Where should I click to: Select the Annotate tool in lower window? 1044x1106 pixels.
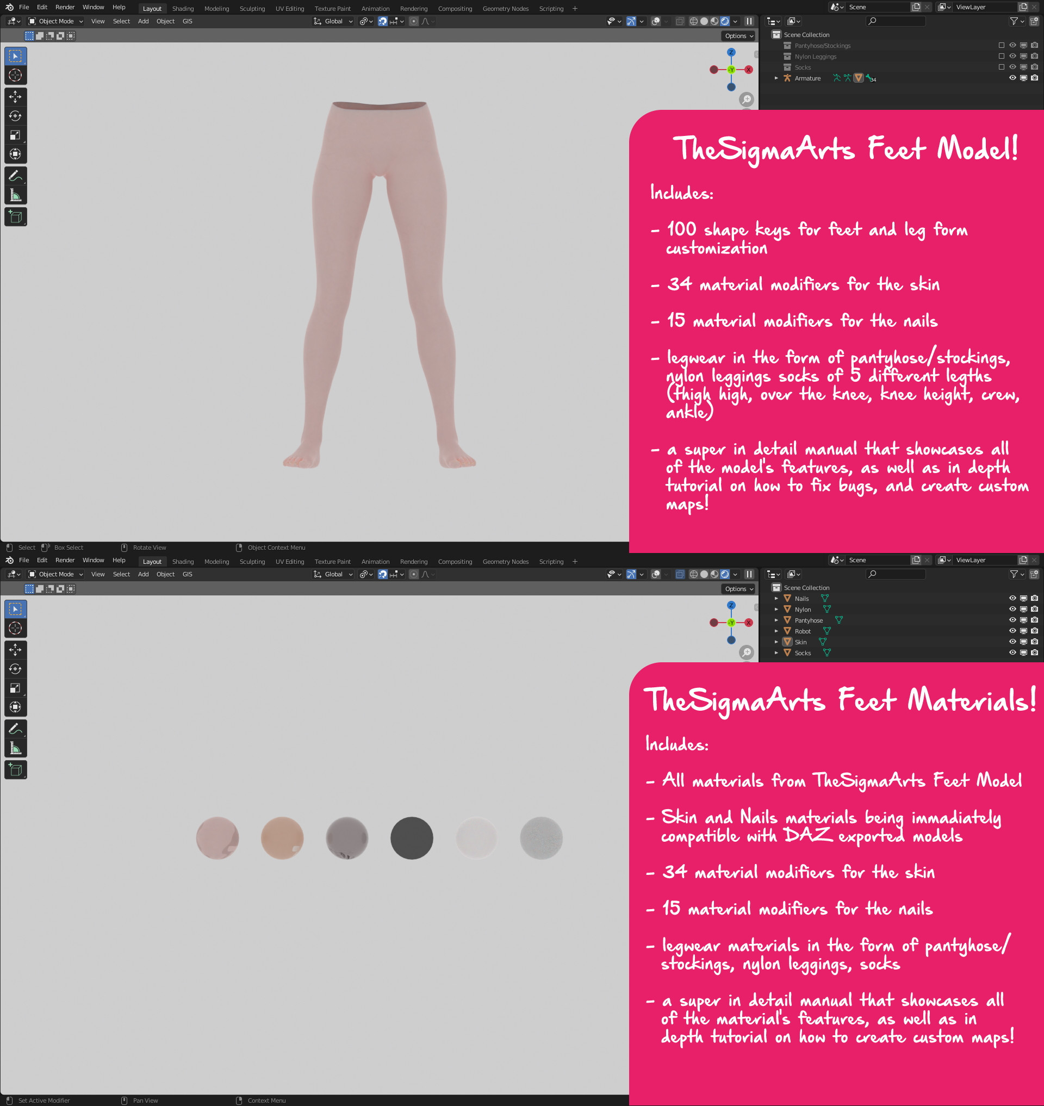16,729
